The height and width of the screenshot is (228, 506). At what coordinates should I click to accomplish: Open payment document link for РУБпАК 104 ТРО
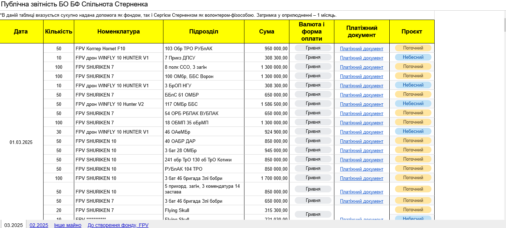(361, 169)
